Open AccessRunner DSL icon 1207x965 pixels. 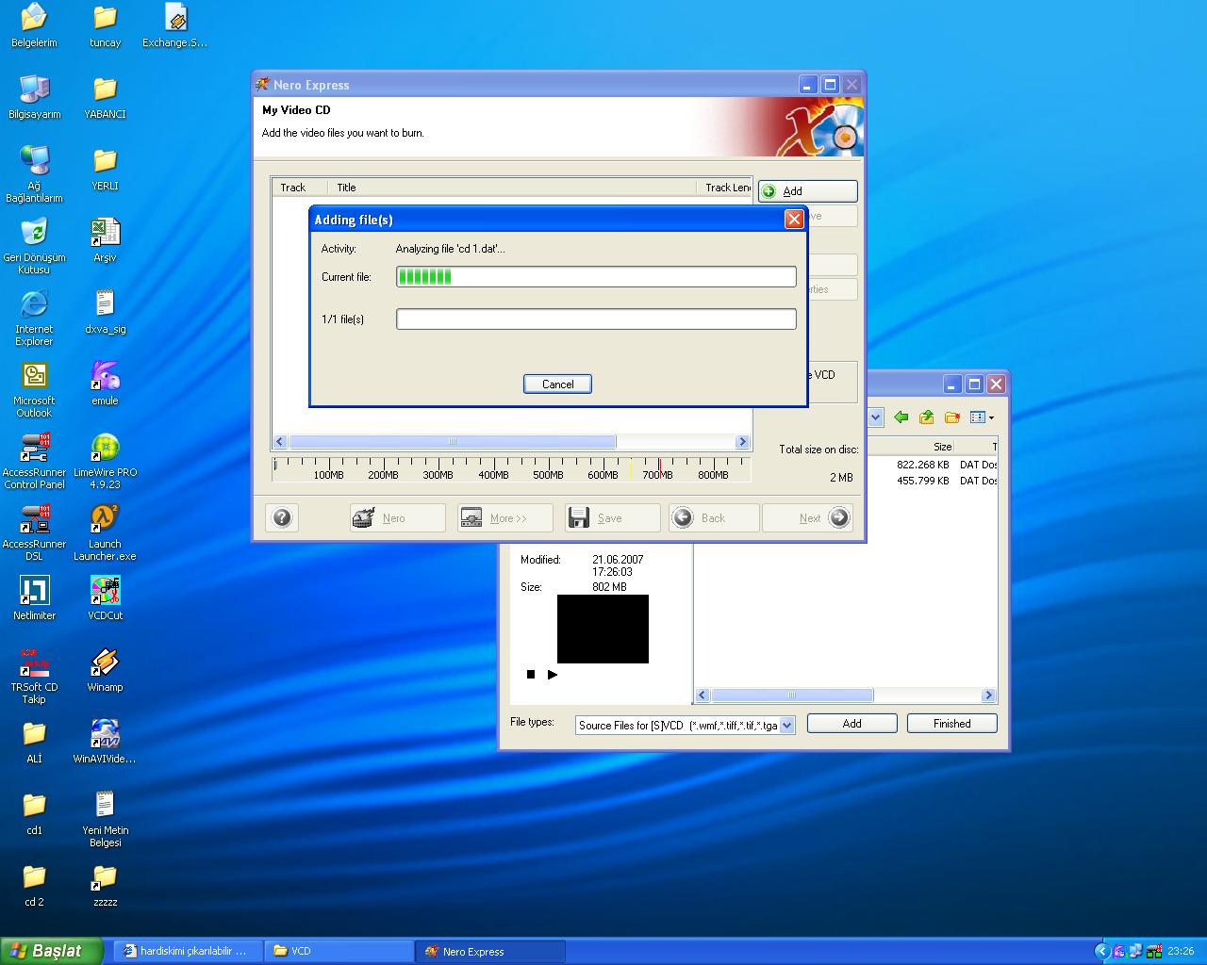(34, 532)
